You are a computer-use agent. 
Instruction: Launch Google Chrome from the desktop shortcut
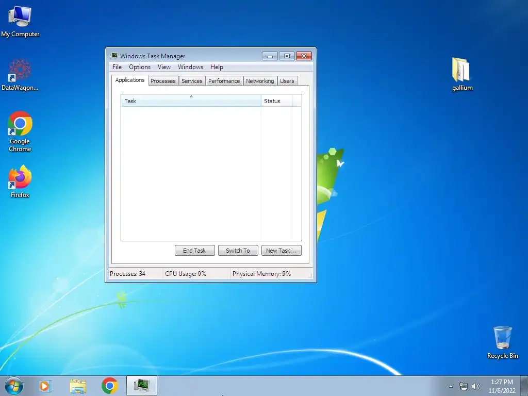point(20,131)
